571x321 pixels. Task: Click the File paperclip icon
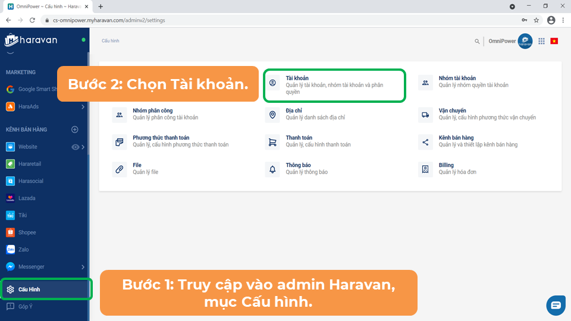pos(120,169)
